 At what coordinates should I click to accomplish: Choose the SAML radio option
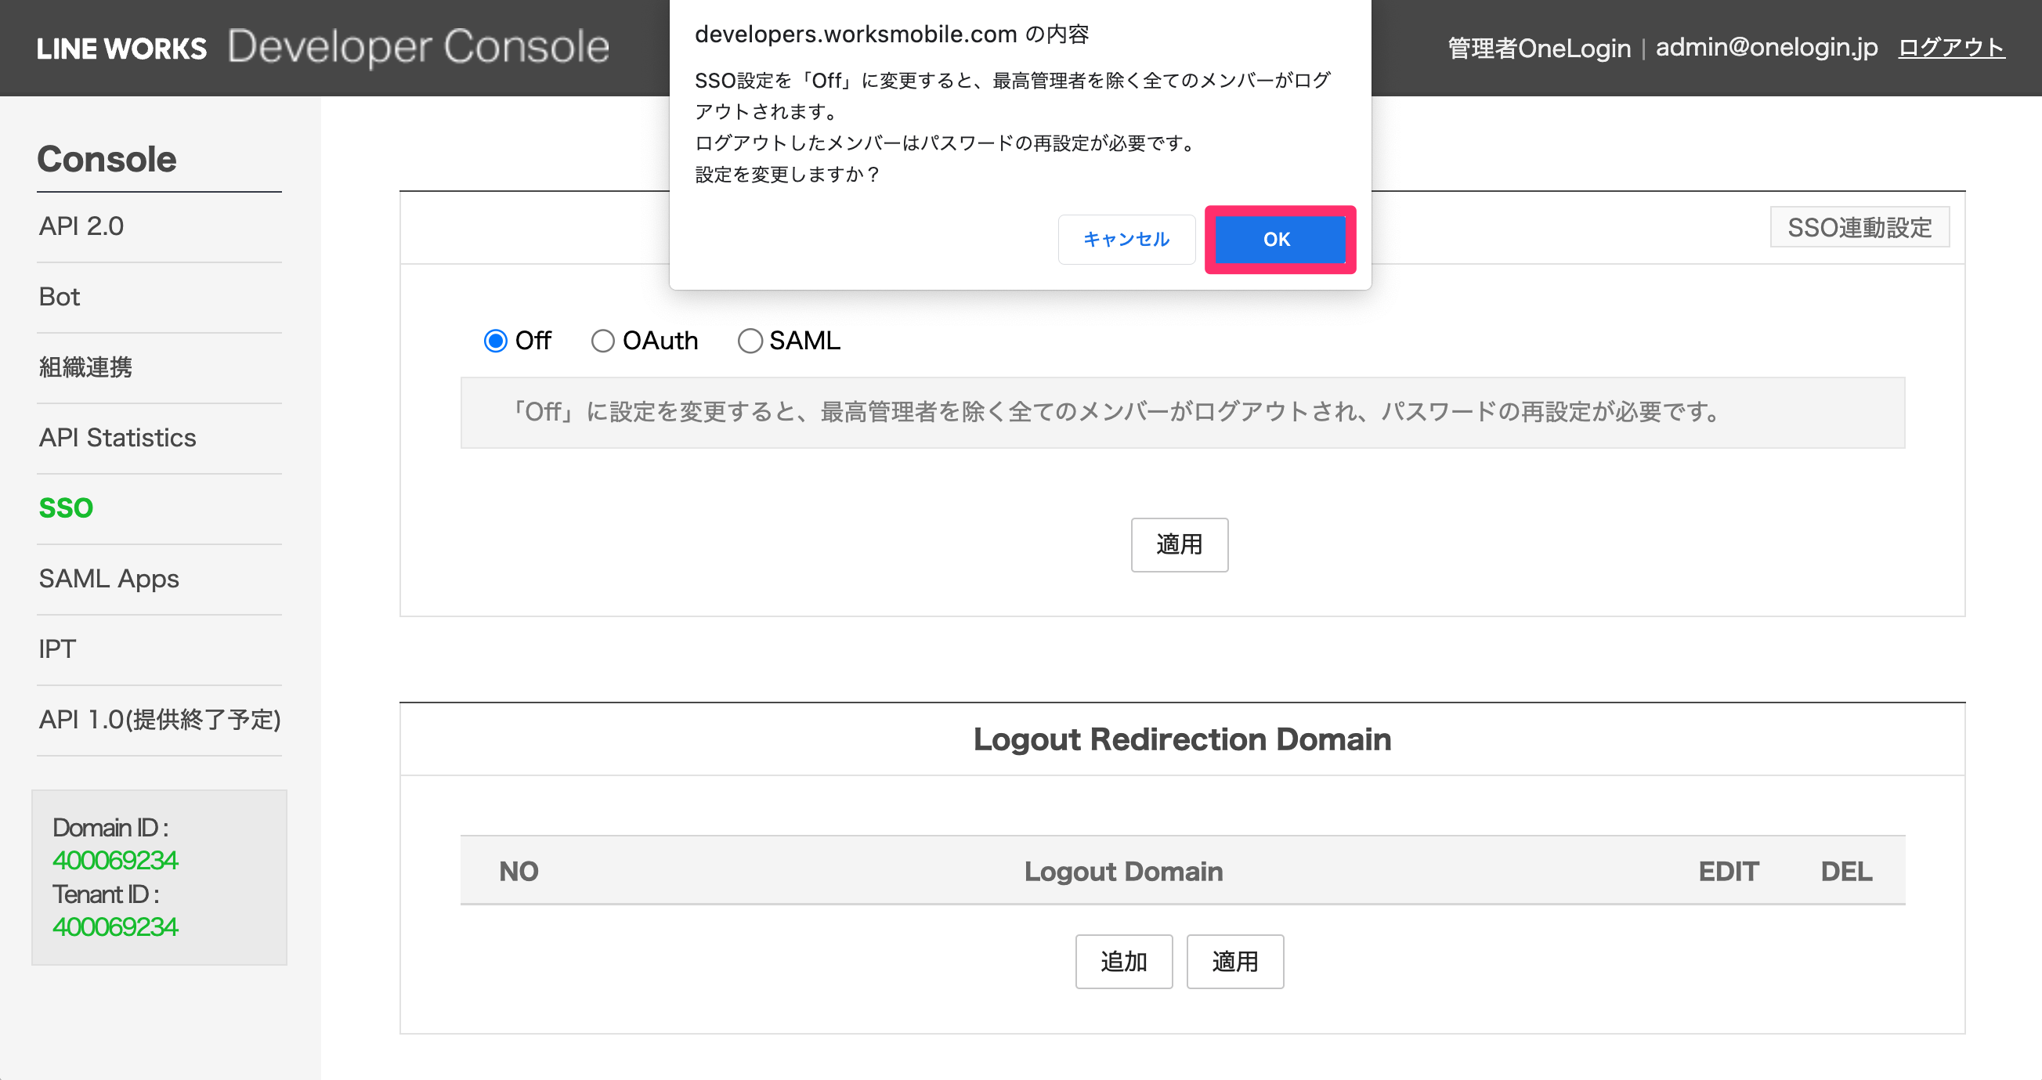[x=750, y=341]
